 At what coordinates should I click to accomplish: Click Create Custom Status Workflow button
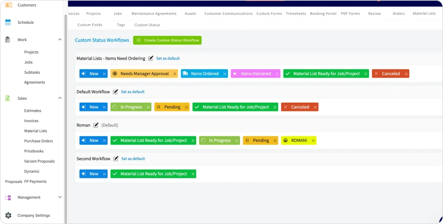[167, 40]
